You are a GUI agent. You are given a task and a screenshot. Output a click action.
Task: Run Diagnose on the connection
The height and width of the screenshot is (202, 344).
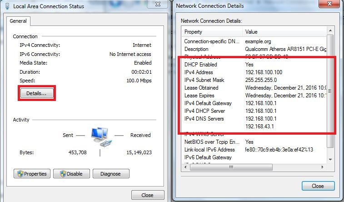pyautogui.click(x=110, y=174)
